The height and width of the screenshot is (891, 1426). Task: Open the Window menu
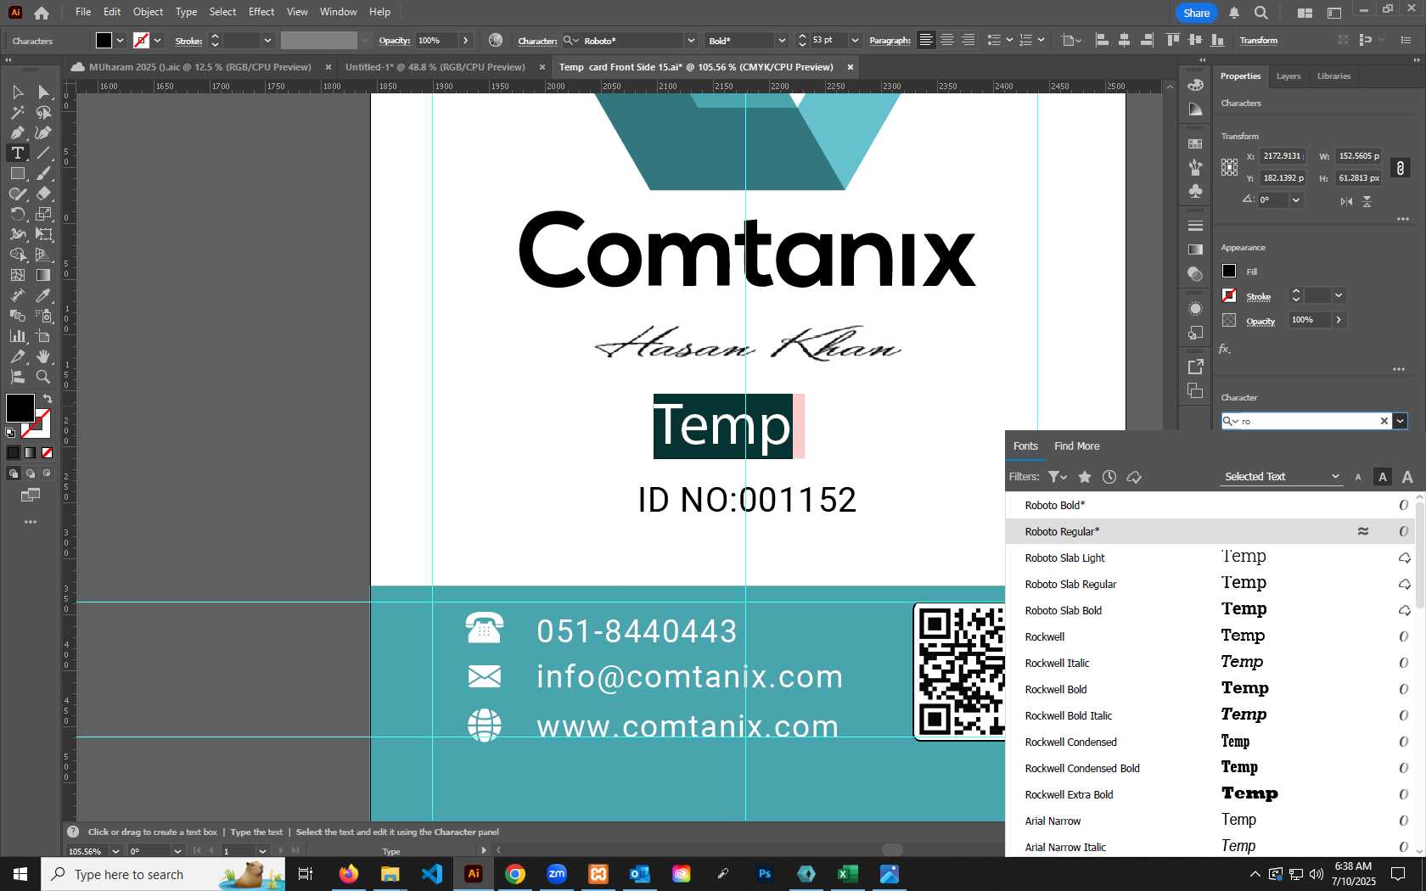pos(338,12)
